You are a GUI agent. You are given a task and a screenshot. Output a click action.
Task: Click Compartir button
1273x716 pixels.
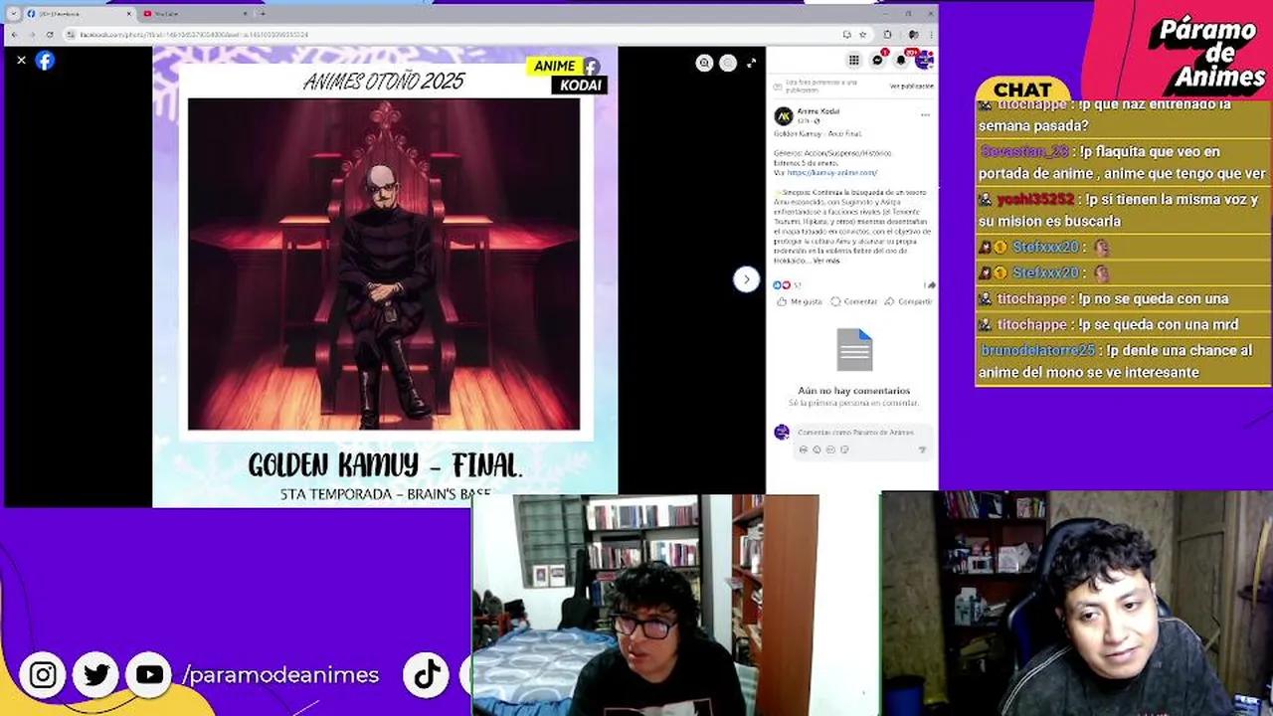pyautogui.click(x=909, y=301)
